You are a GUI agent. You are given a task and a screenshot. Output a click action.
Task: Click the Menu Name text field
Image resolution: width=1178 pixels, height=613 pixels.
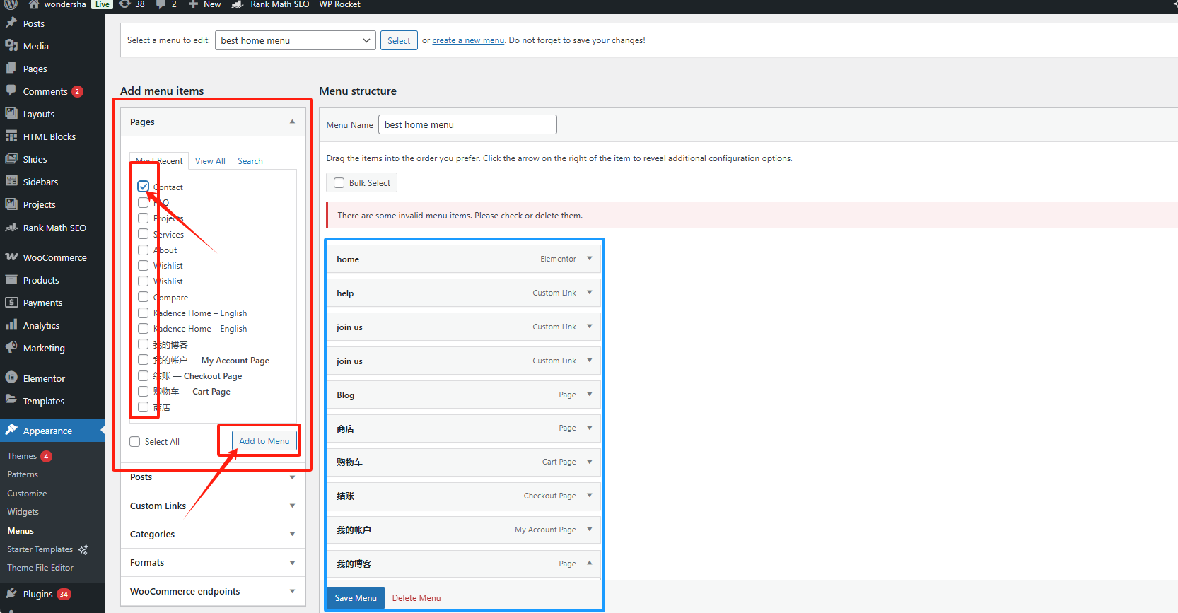click(x=467, y=124)
